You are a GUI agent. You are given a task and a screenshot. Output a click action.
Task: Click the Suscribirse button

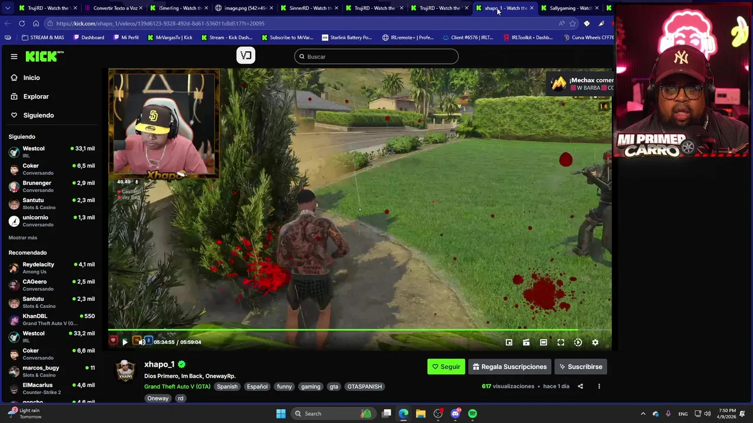pyautogui.click(x=581, y=367)
